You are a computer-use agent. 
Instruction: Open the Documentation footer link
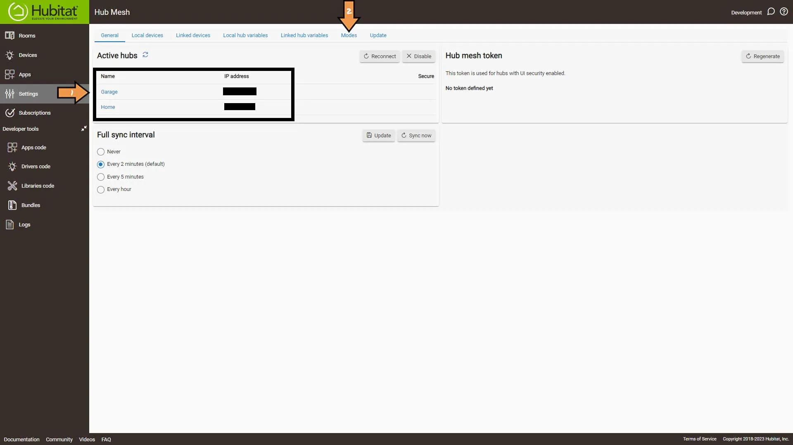pos(21,439)
